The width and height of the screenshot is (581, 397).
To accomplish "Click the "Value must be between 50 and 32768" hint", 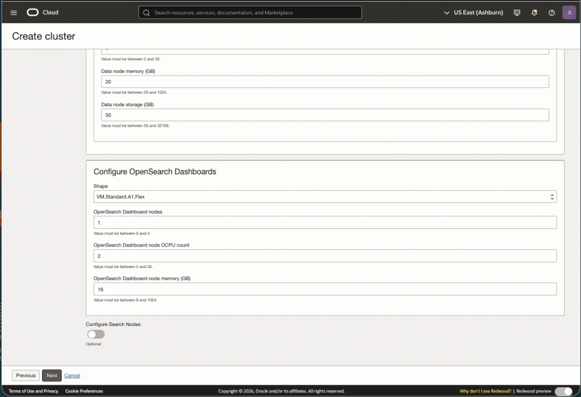I will (135, 126).
